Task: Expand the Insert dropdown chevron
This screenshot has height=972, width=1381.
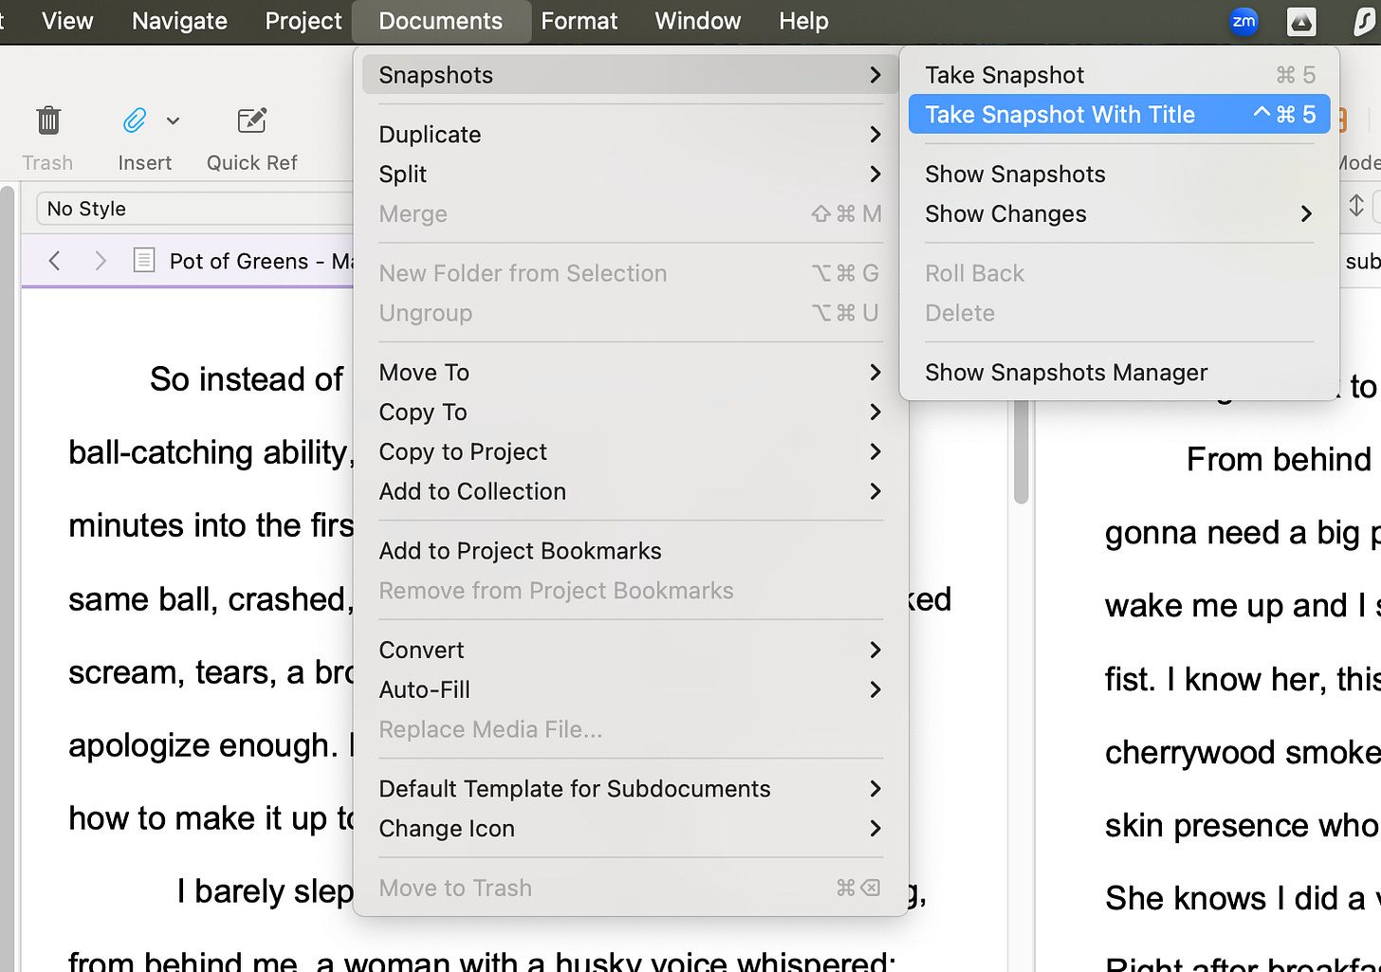Action: coord(173,121)
